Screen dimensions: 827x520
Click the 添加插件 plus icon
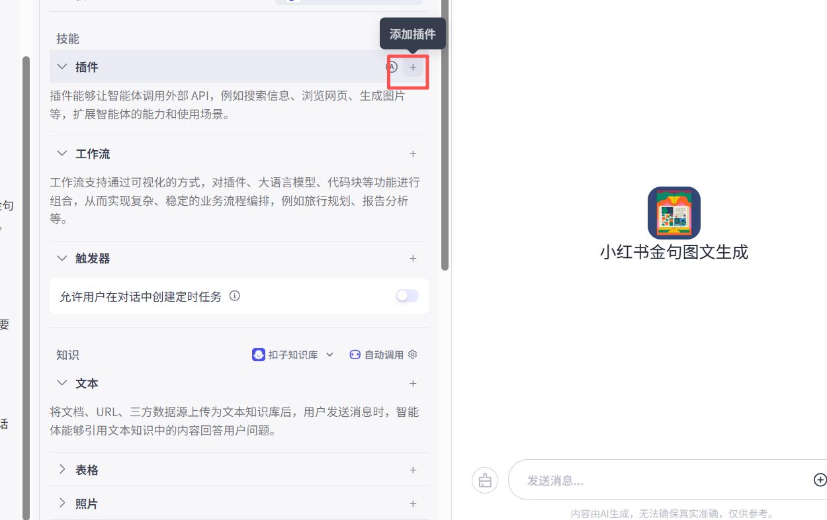pyautogui.click(x=413, y=67)
